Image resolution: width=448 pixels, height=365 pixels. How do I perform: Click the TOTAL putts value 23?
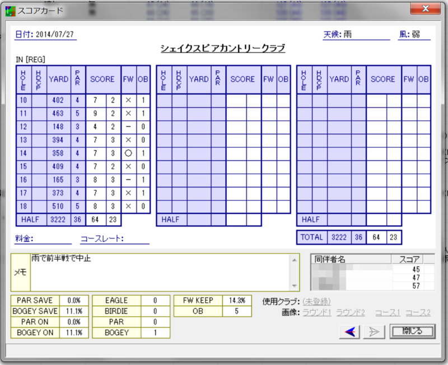click(x=394, y=237)
